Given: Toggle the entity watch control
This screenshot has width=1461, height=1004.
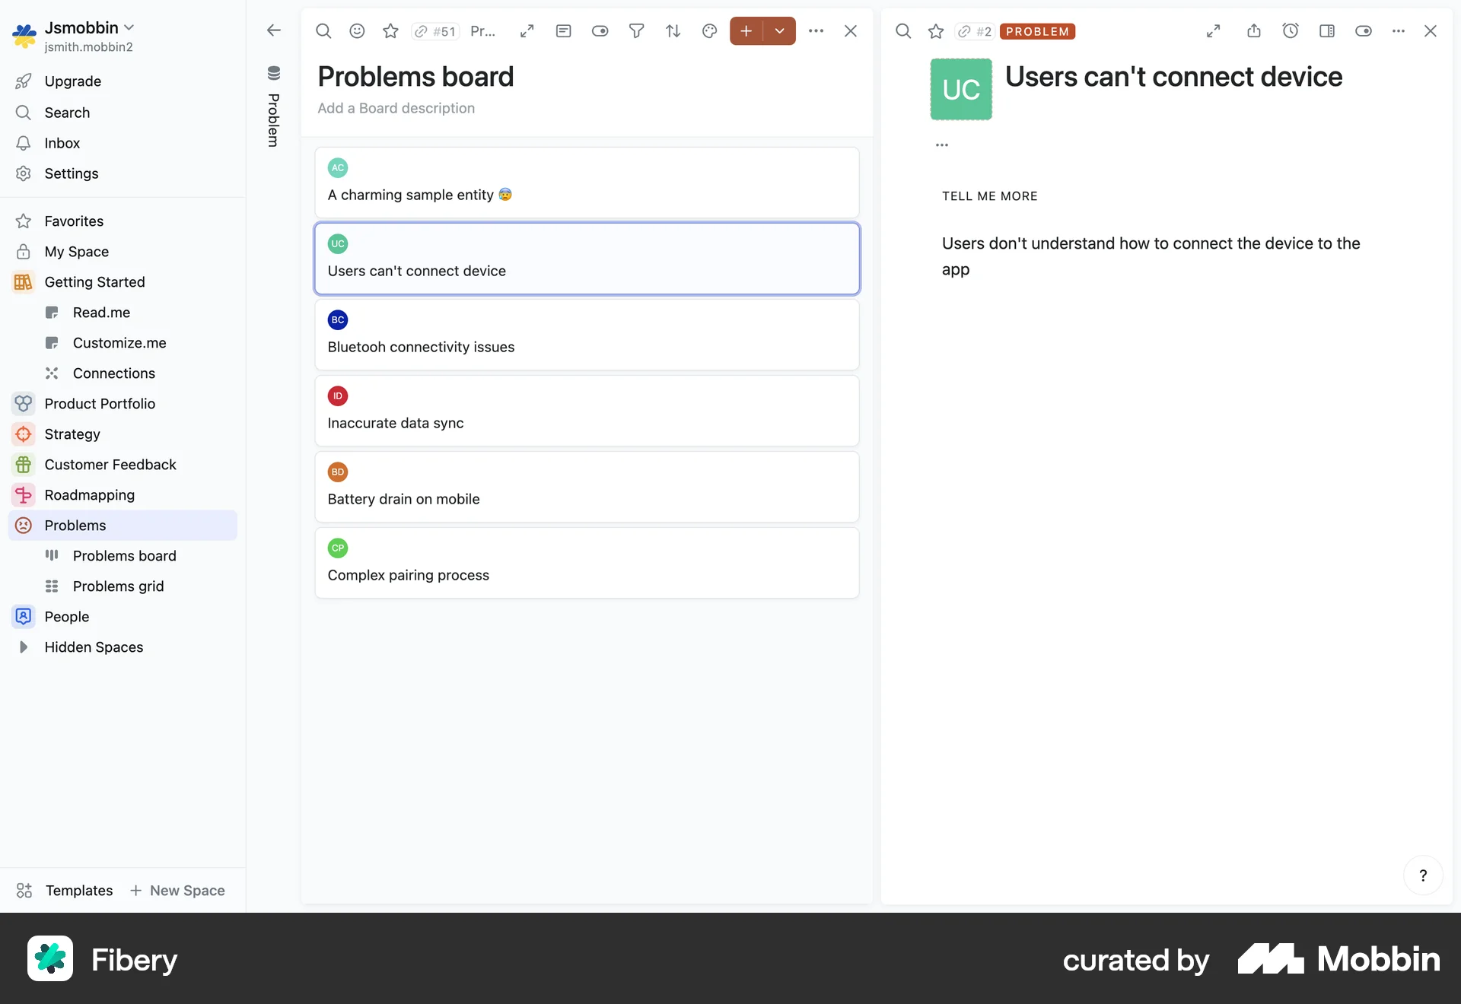Looking at the screenshot, I should click(x=1364, y=31).
